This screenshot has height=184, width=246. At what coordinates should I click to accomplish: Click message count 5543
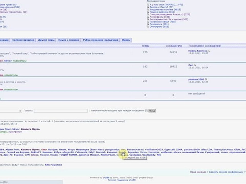(173, 81)
